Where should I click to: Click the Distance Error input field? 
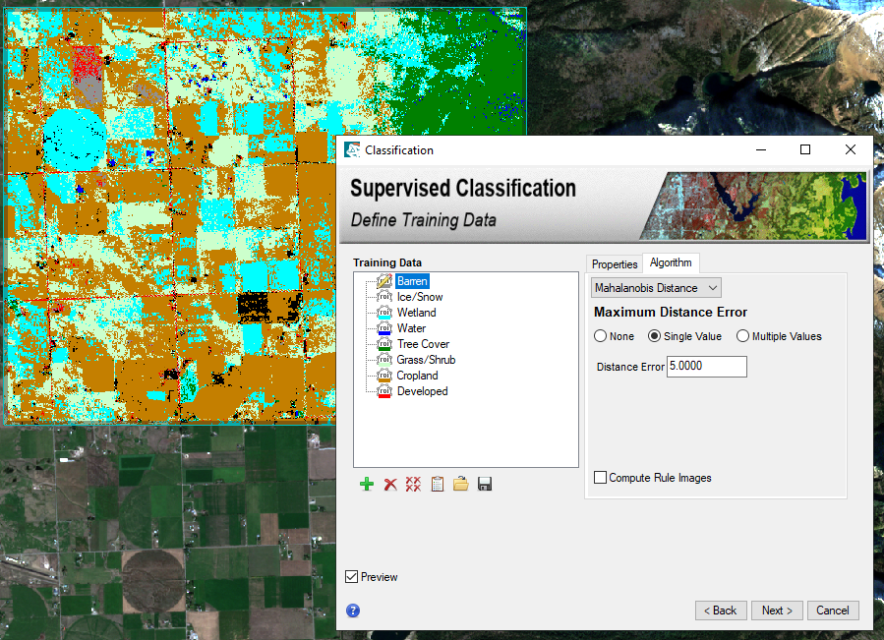tap(706, 367)
